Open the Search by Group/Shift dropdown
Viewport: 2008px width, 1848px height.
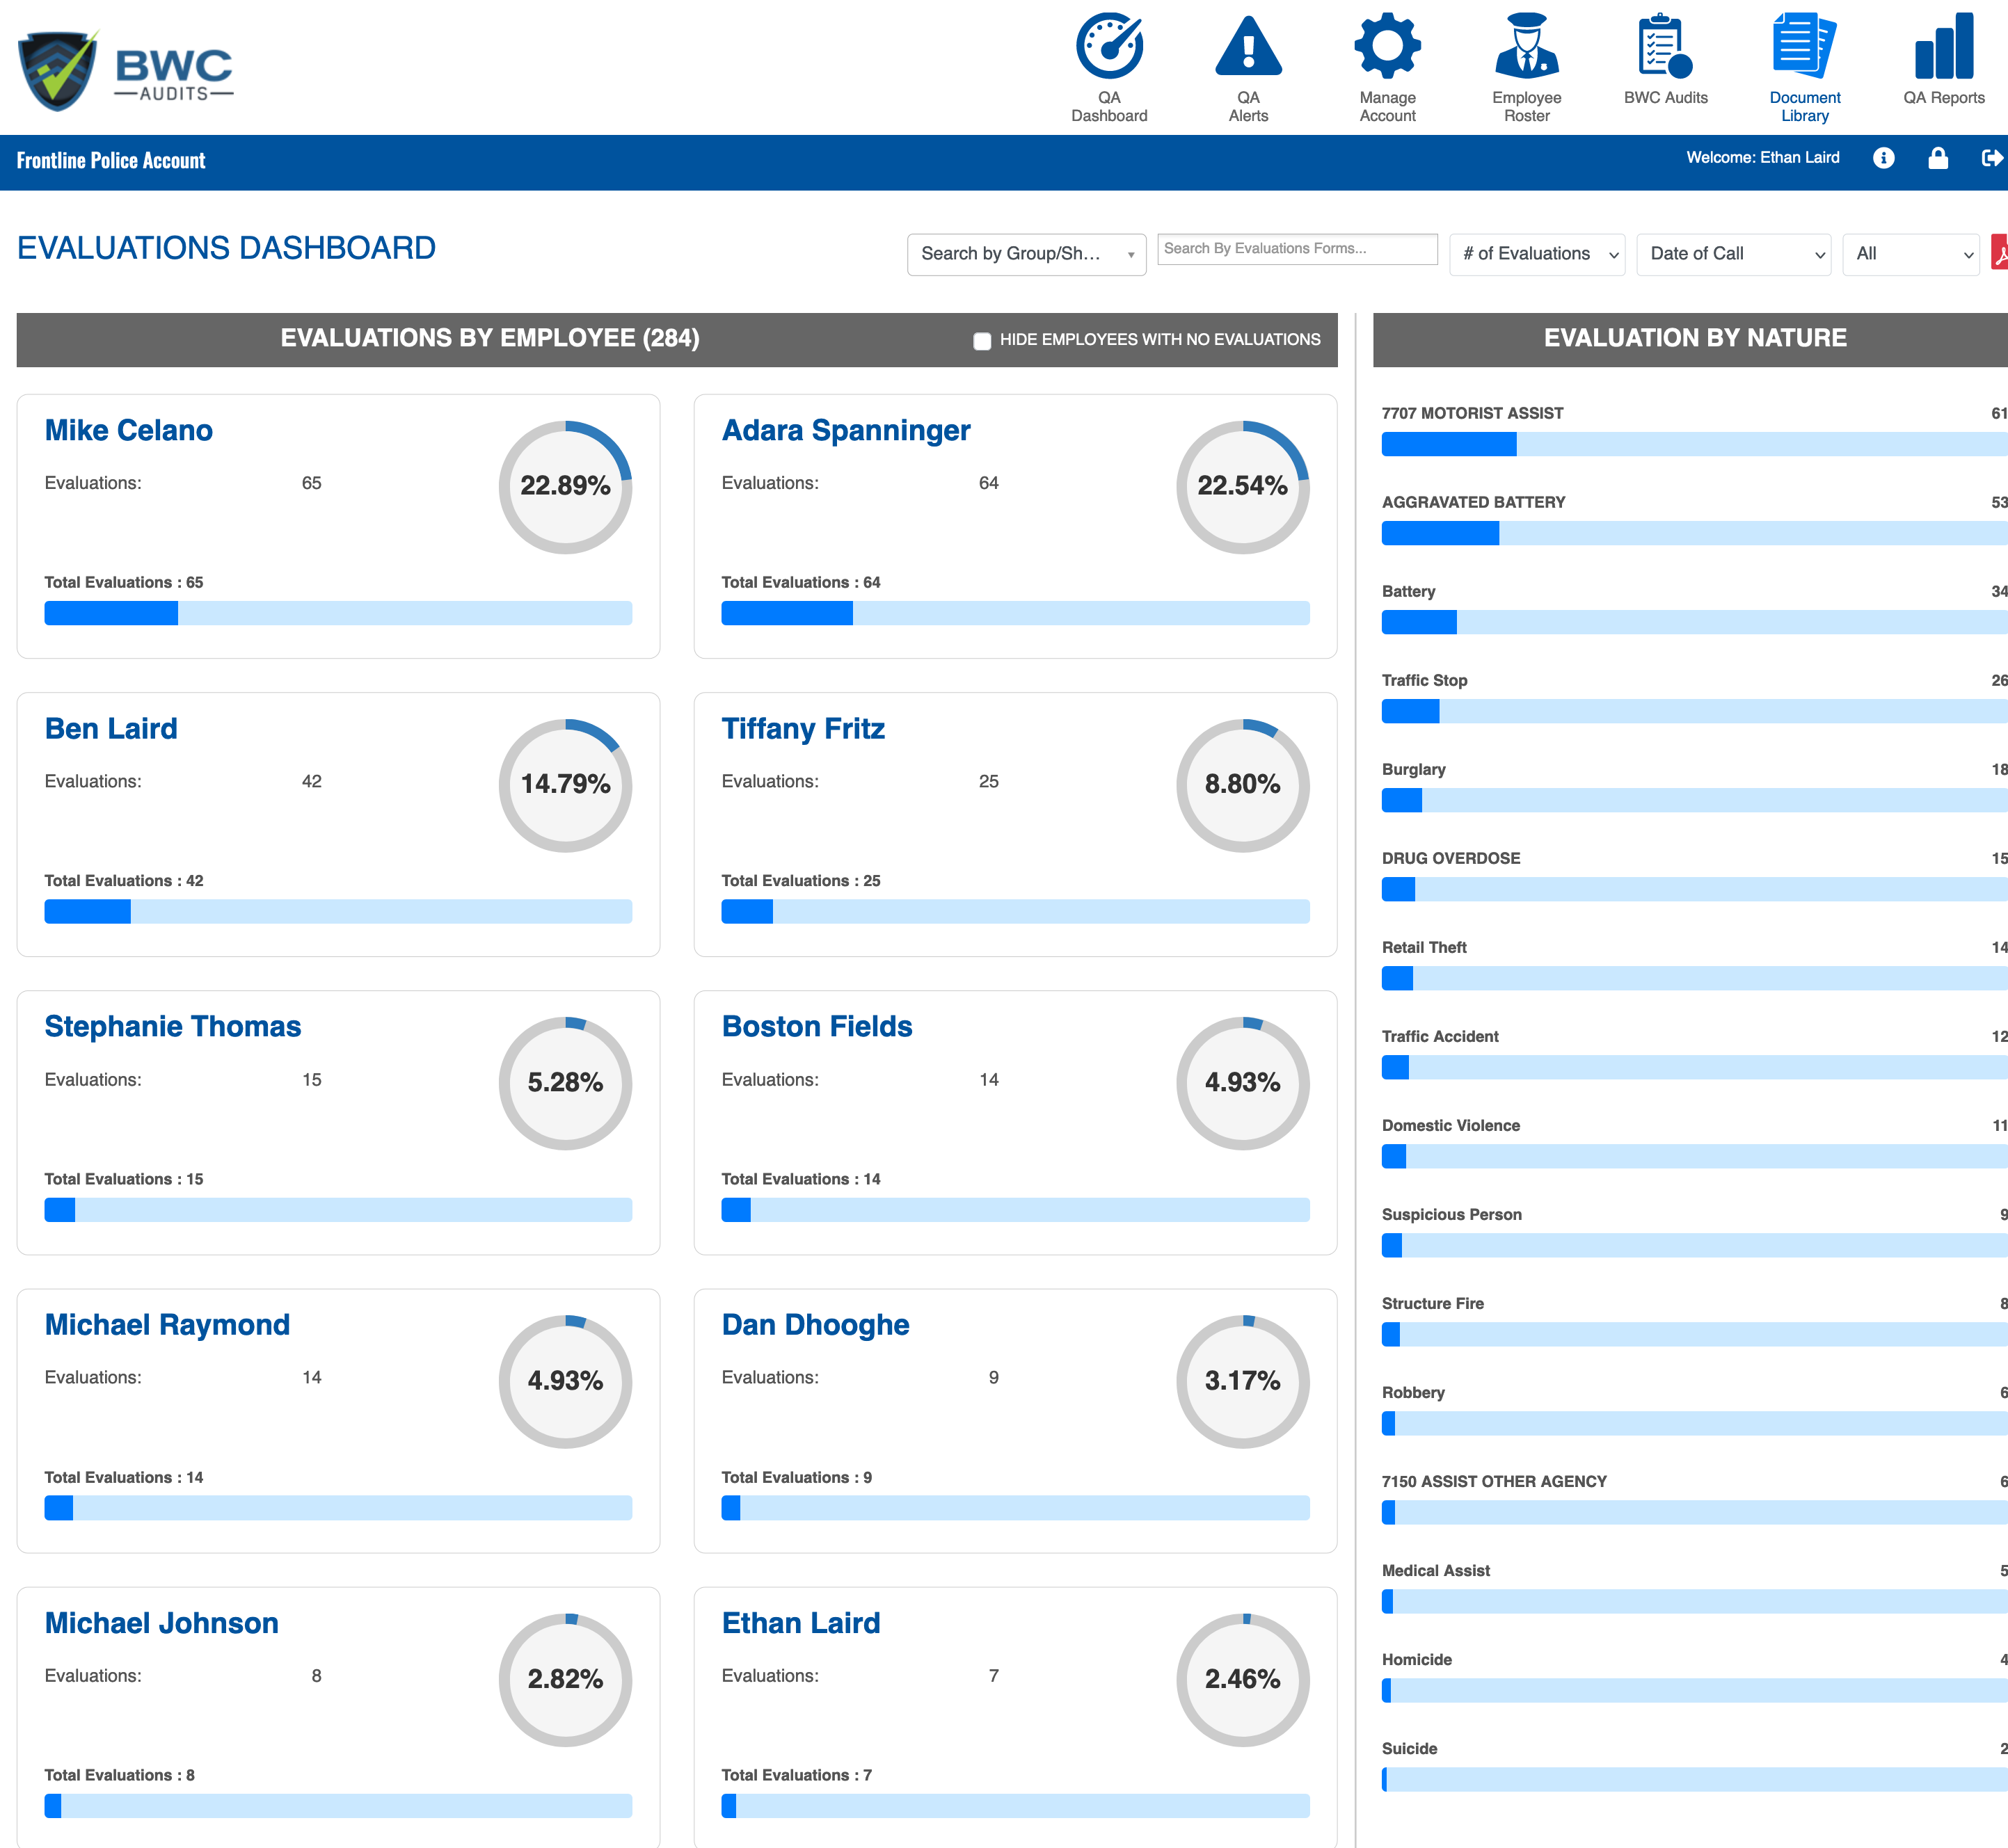coord(1026,254)
